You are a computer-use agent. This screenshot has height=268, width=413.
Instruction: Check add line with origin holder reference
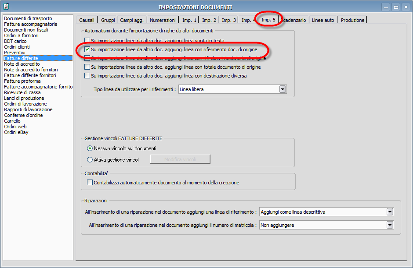click(x=87, y=58)
